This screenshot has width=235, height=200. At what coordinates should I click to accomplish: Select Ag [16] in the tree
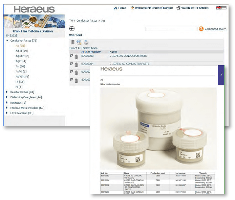(x=20, y=46)
